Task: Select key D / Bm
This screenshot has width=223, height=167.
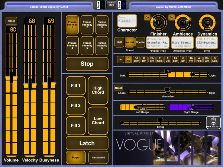Action: [144, 59]
